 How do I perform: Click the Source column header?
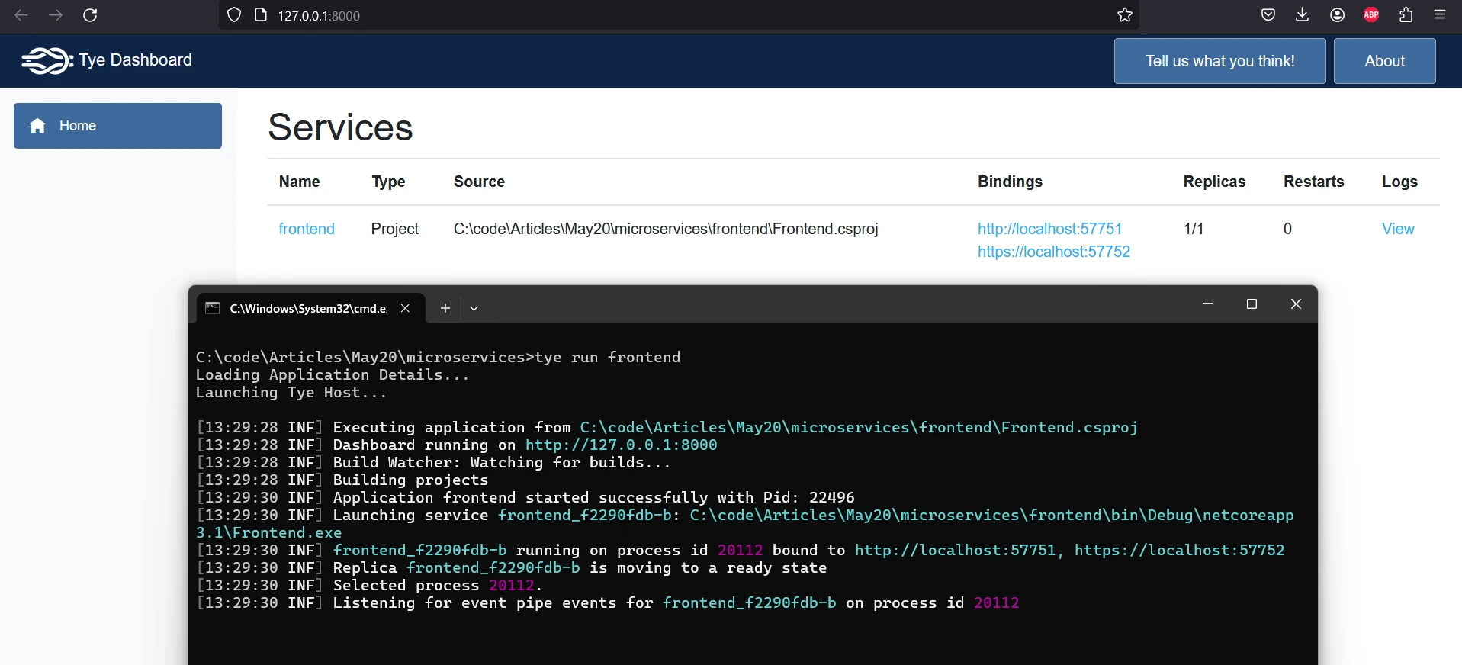click(x=479, y=182)
